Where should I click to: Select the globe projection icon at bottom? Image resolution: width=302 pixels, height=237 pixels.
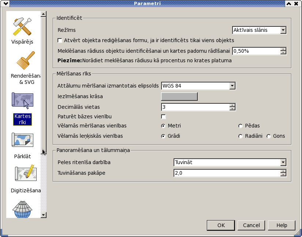[22, 209]
